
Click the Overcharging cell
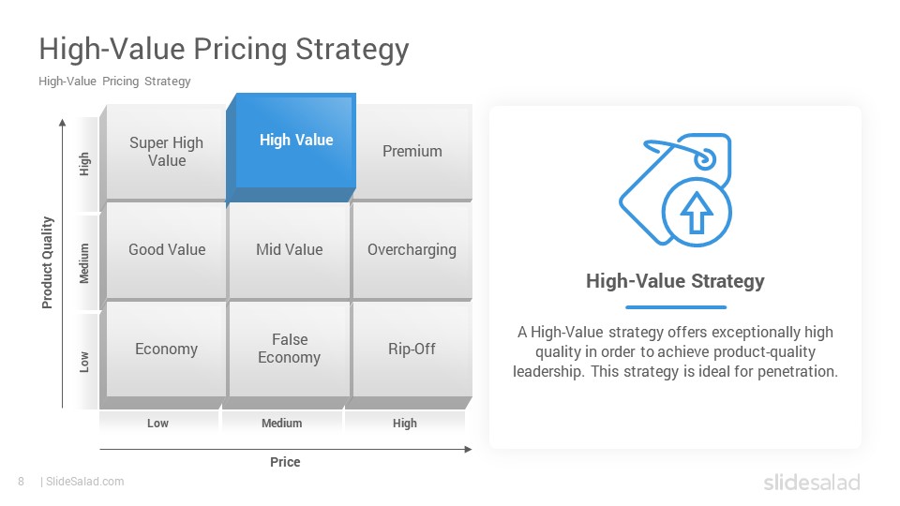[412, 249]
